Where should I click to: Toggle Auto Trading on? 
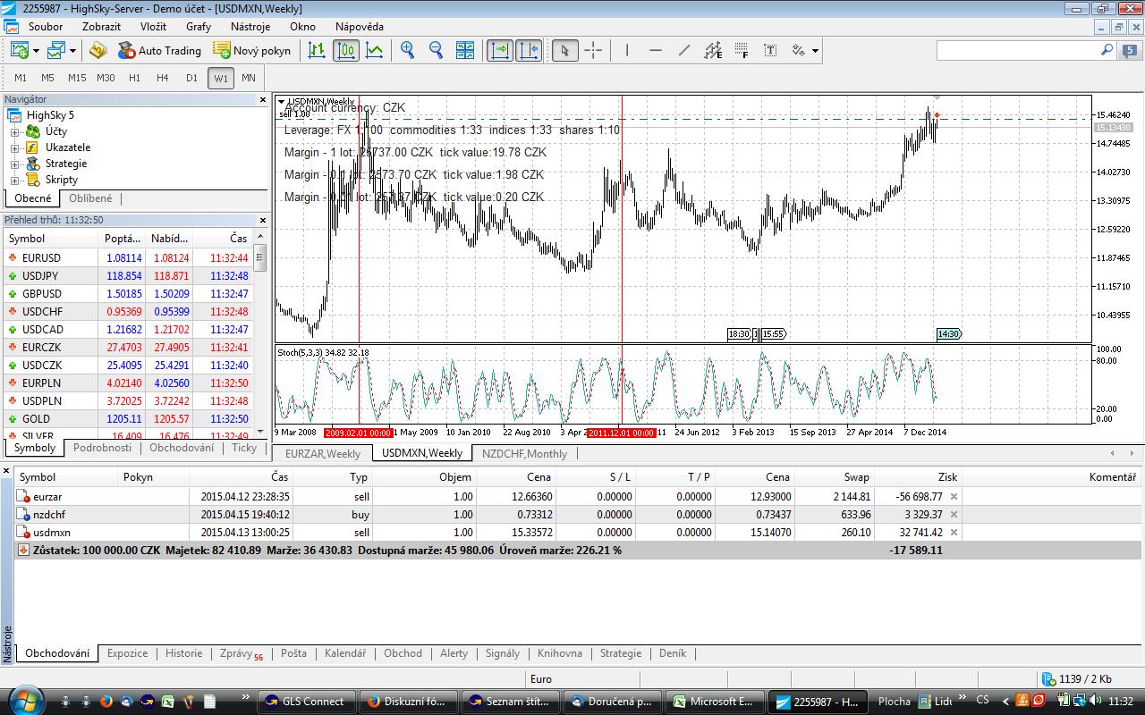(x=159, y=50)
